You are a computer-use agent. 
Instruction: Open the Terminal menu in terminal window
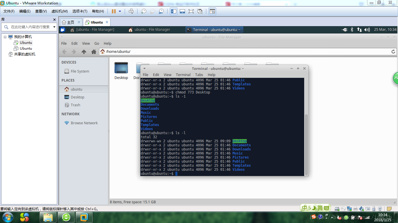[x=183, y=75]
